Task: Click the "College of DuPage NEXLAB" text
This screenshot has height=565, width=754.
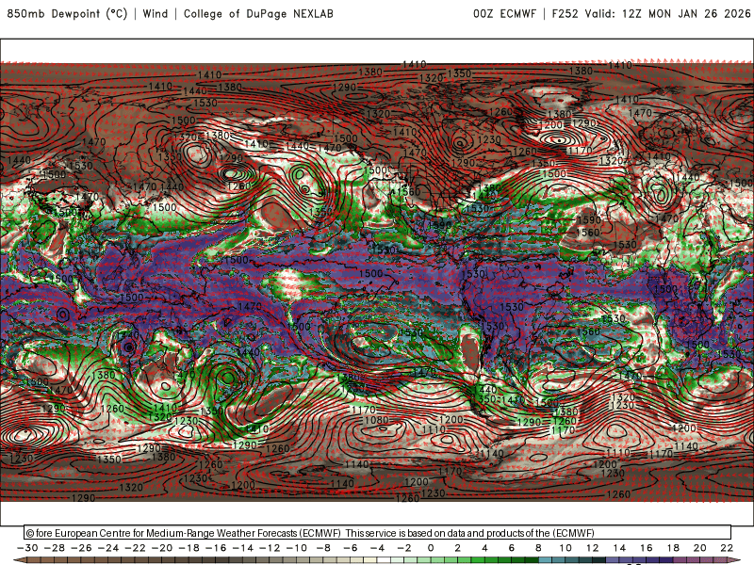Action: 258,13
